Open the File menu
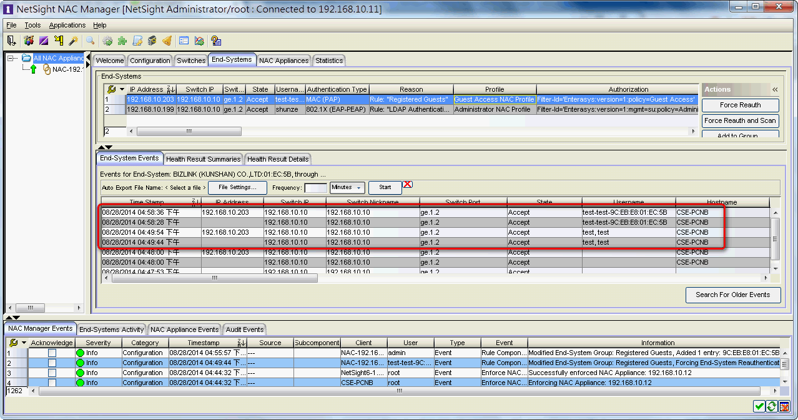 (11, 25)
